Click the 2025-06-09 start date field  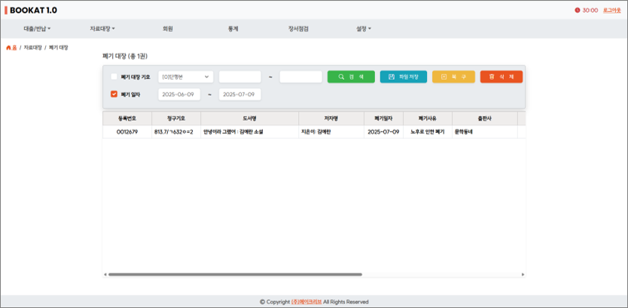[x=178, y=94]
